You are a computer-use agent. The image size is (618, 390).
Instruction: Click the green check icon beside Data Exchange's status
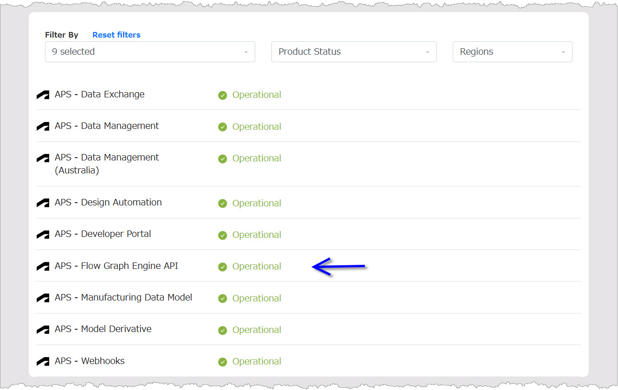pos(223,95)
